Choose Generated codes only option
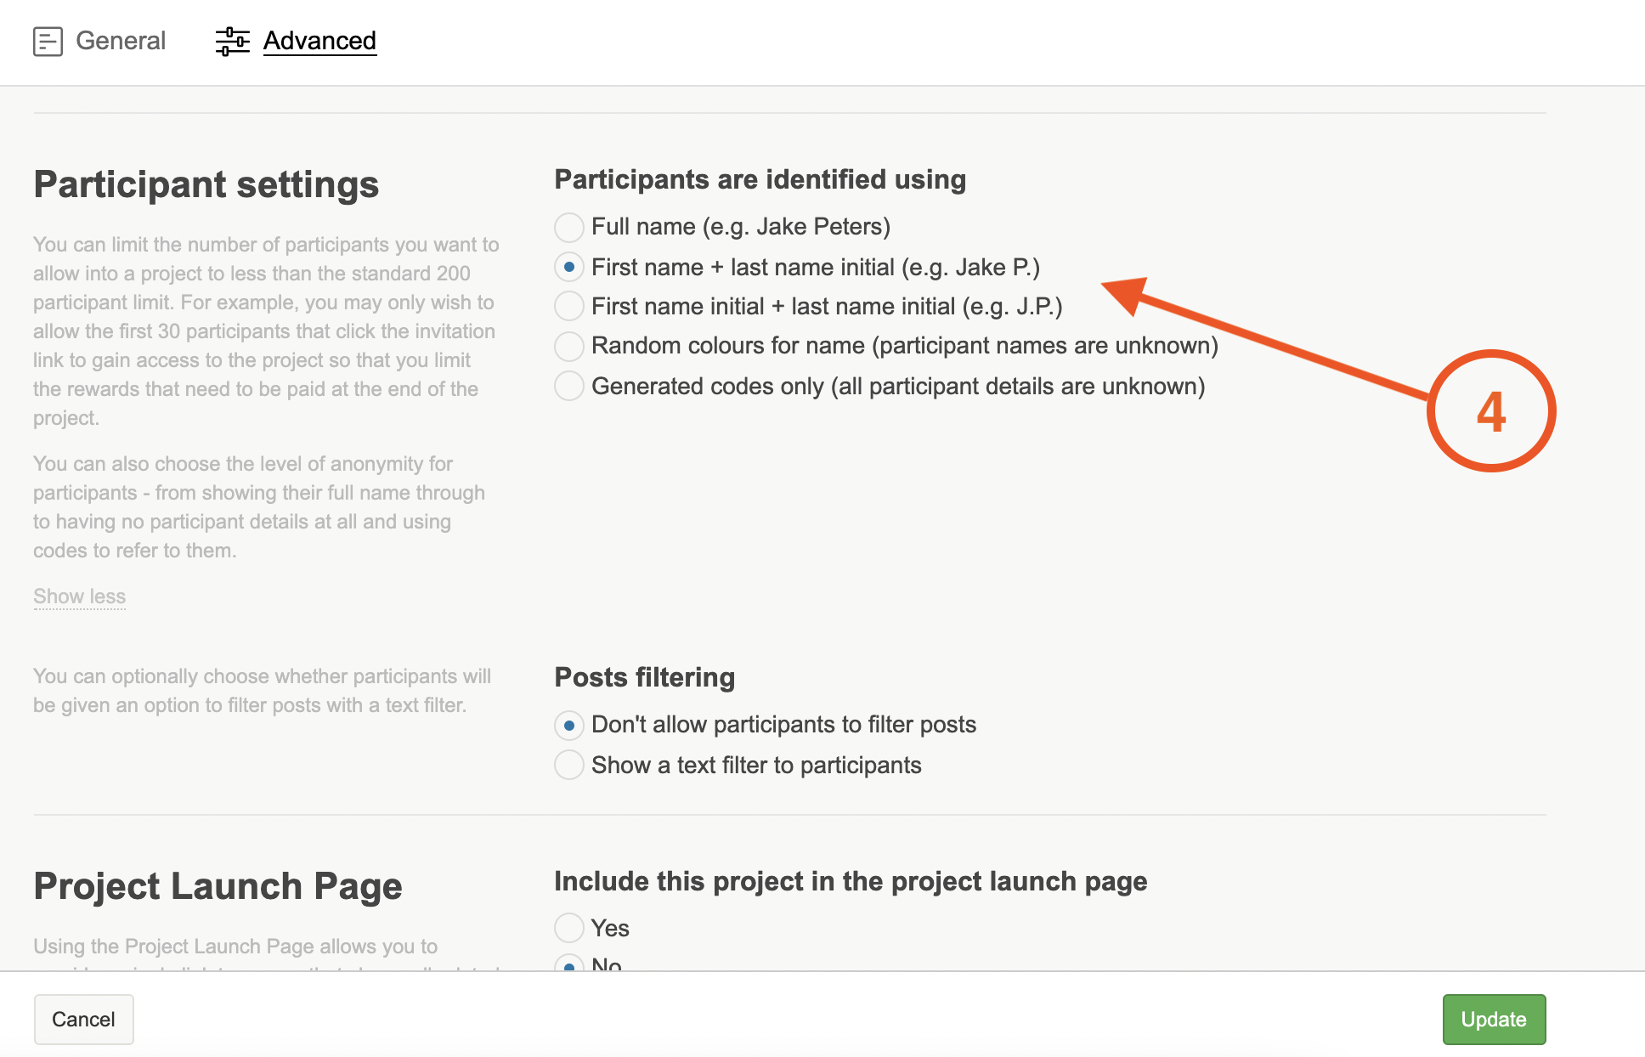The width and height of the screenshot is (1645, 1057). (x=569, y=386)
